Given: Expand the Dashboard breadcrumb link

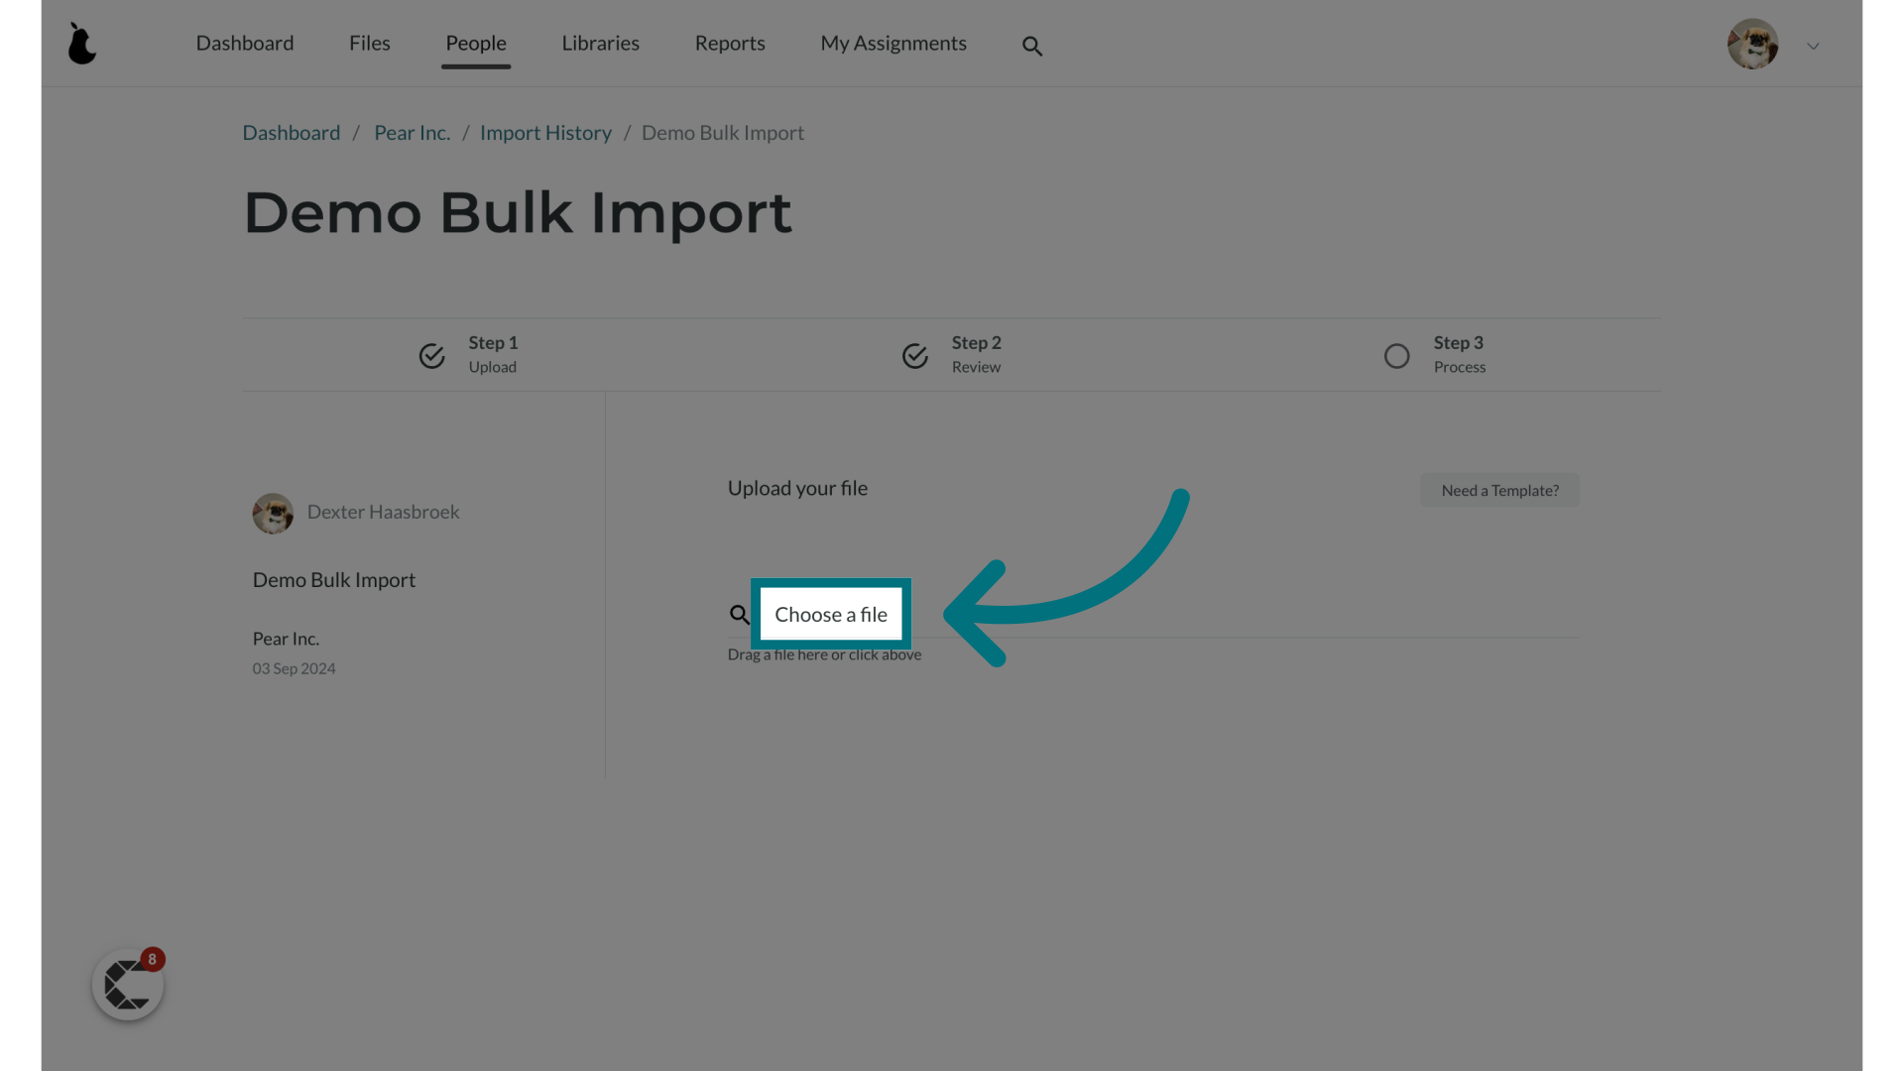Looking at the screenshot, I should point(291,132).
